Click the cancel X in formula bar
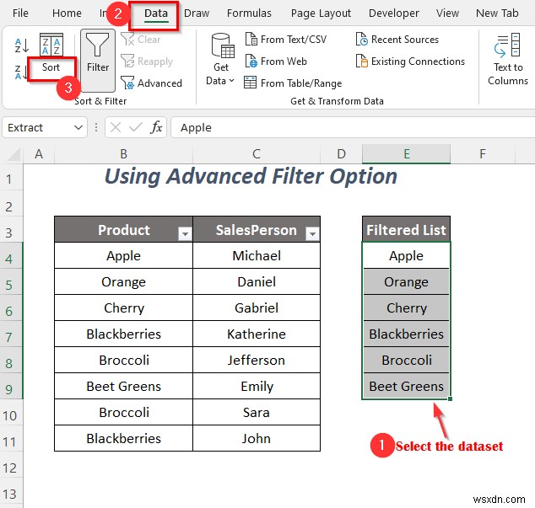 click(116, 128)
